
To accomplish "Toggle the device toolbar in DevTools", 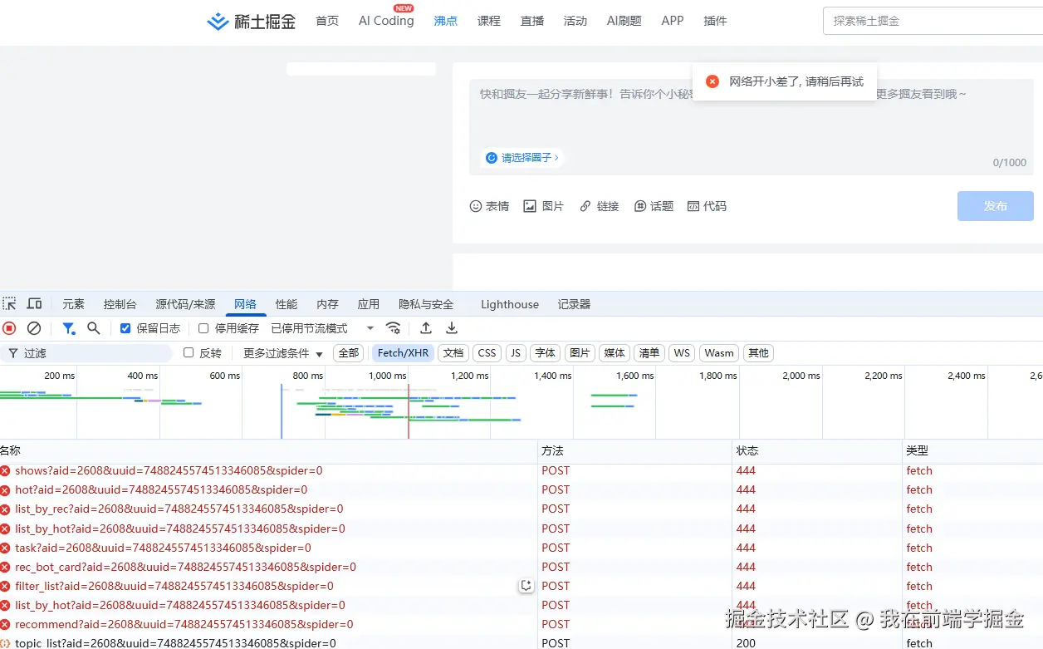I will pos(34,303).
